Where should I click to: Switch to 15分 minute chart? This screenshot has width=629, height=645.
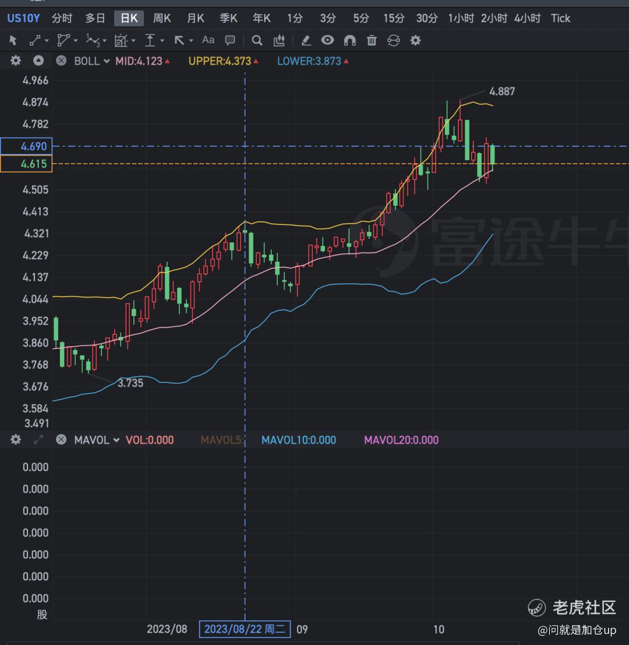tap(394, 18)
